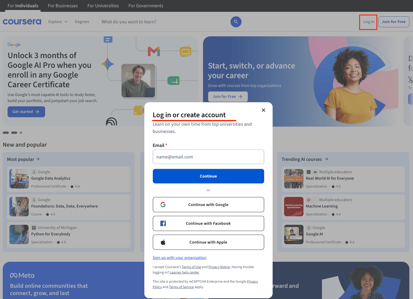Click the Google logo on promo banner
The width and height of the screenshot is (413, 299).
pos(14,45)
